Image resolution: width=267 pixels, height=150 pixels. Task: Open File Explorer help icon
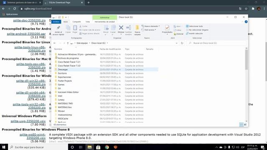click(x=246, y=22)
